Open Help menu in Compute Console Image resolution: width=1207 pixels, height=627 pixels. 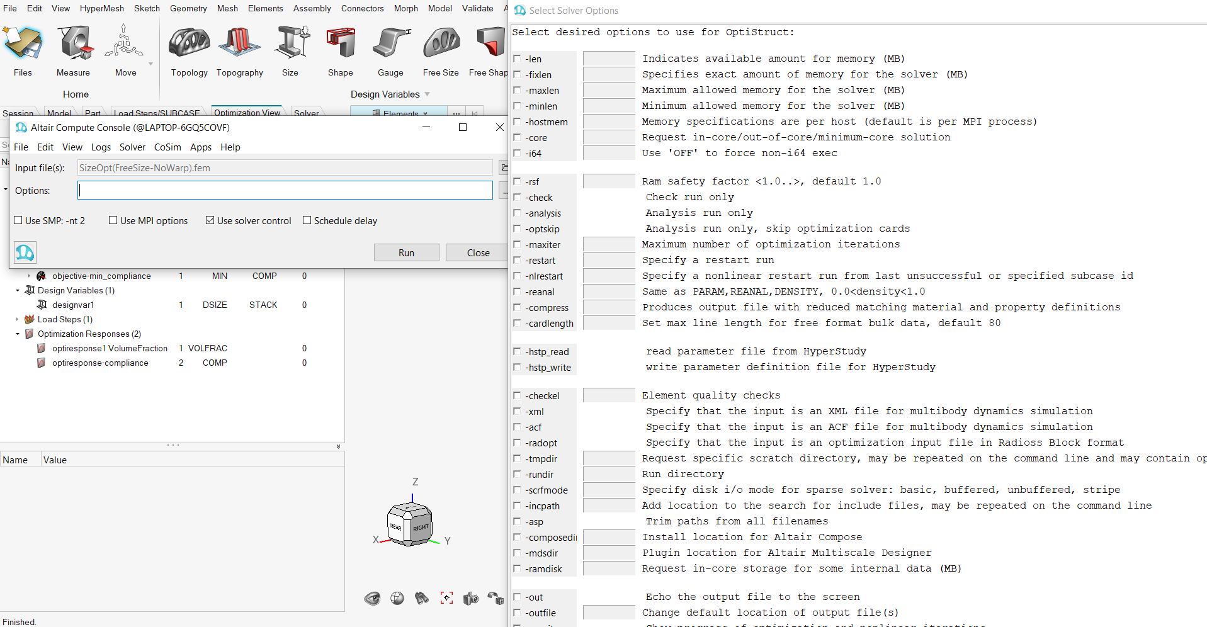[230, 147]
